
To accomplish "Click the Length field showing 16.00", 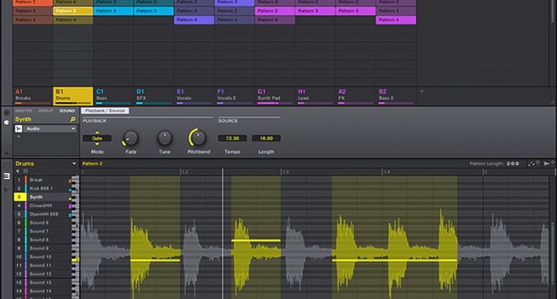I will tap(266, 138).
